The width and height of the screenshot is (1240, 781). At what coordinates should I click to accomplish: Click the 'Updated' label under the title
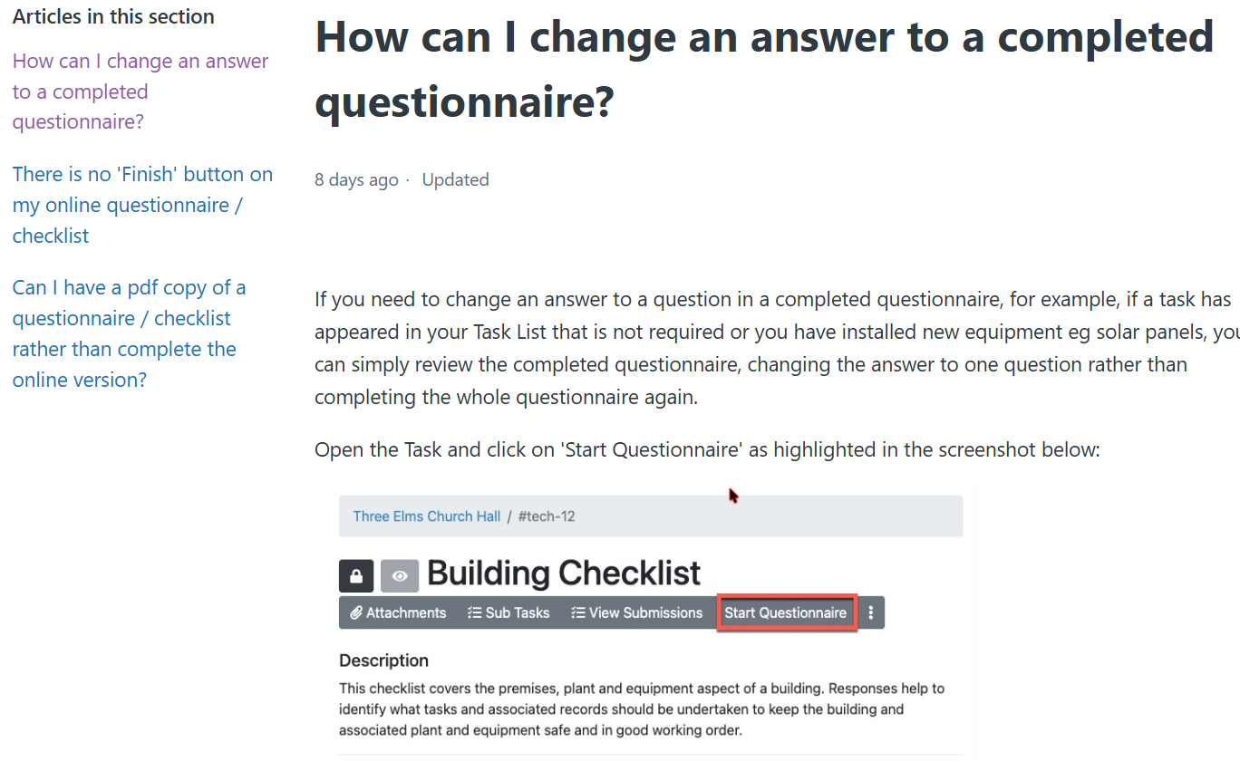tap(455, 179)
